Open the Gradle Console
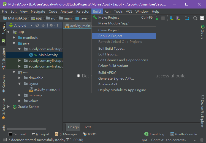206x143 pixels. pos(184,134)
